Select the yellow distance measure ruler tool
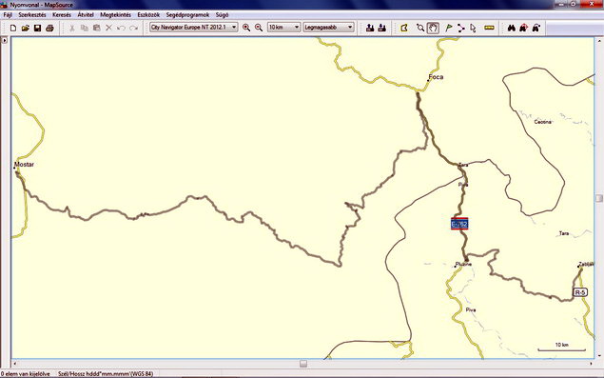Image resolution: width=604 pixels, height=378 pixels. tap(489, 28)
